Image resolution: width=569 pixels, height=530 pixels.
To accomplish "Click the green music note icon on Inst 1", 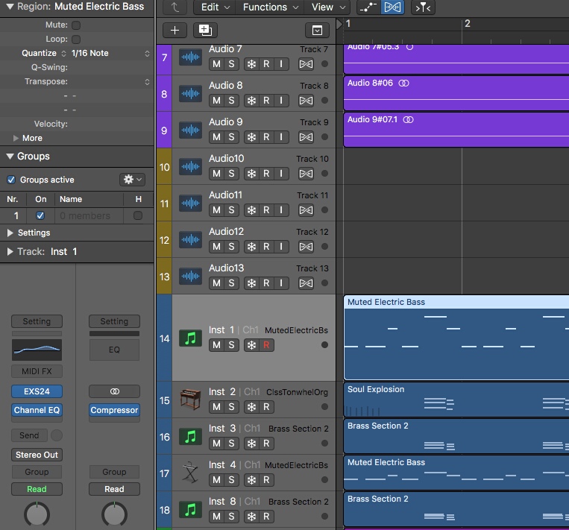I will pyautogui.click(x=191, y=338).
